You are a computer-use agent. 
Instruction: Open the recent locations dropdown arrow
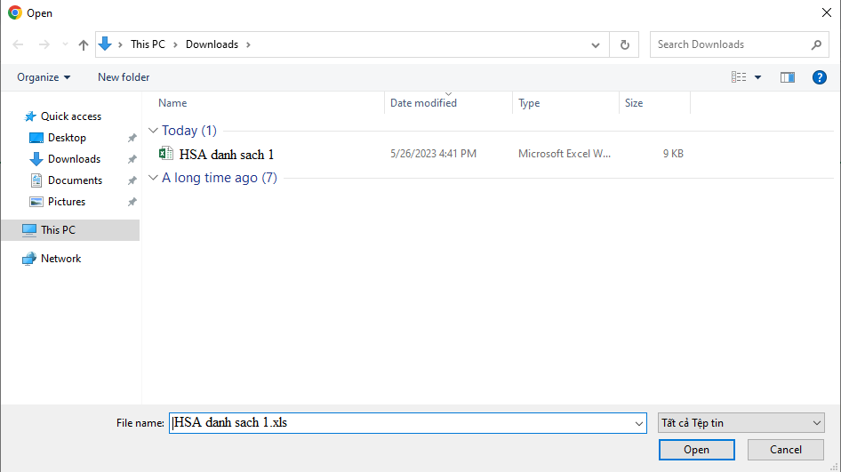pos(65,44)
